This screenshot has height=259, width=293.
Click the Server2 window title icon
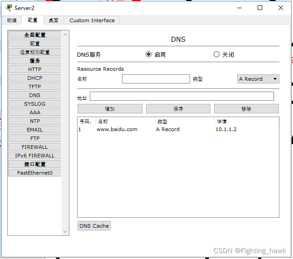[x=9, y=8]
